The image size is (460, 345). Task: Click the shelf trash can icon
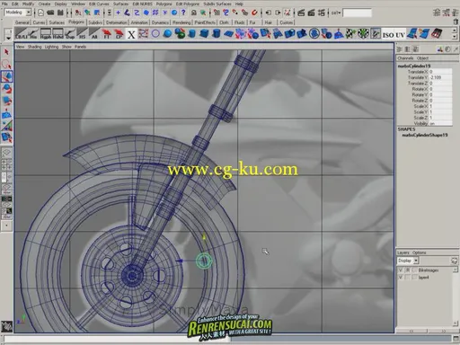coord(456,22)
